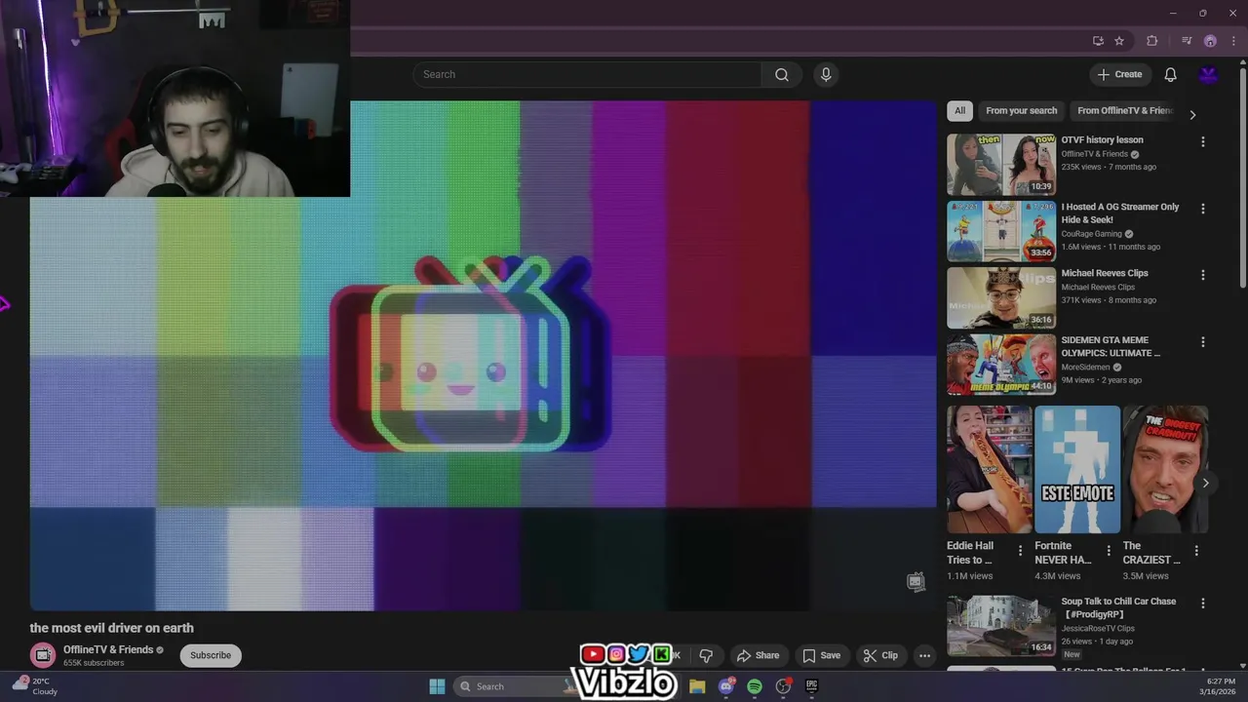Click the video player area
This screenshot has width=1248, height=702.
point(483,356)
